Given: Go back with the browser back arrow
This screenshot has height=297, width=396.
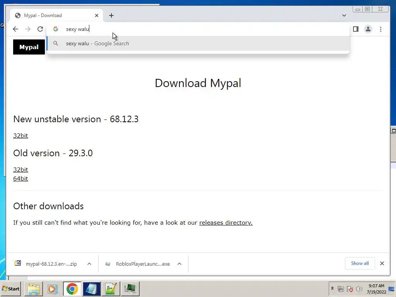Looking at the screenshot, I should click(15, 29).
